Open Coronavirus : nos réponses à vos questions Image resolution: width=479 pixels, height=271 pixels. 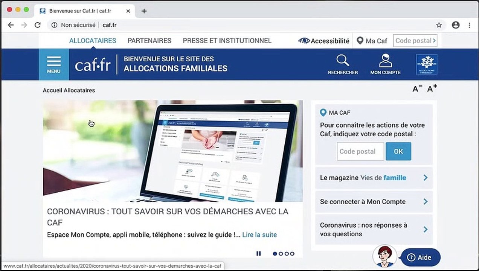374,230
